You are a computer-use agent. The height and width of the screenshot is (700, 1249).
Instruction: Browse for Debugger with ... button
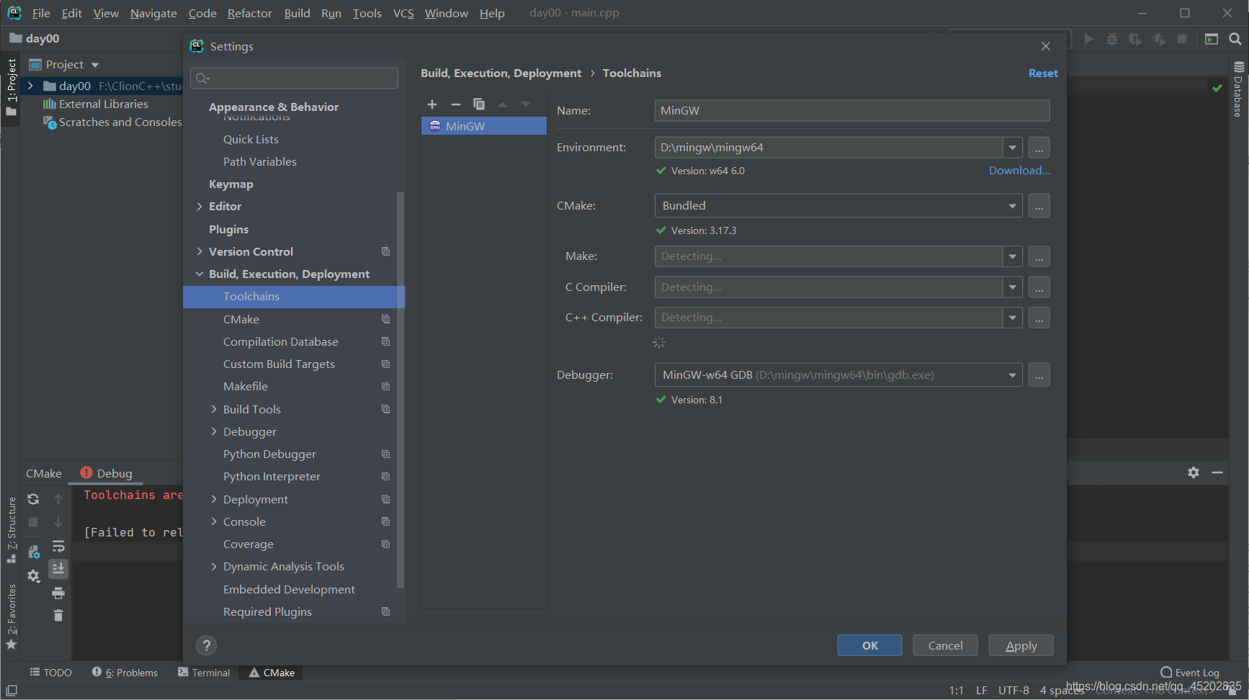click(x=1039, y=375)
